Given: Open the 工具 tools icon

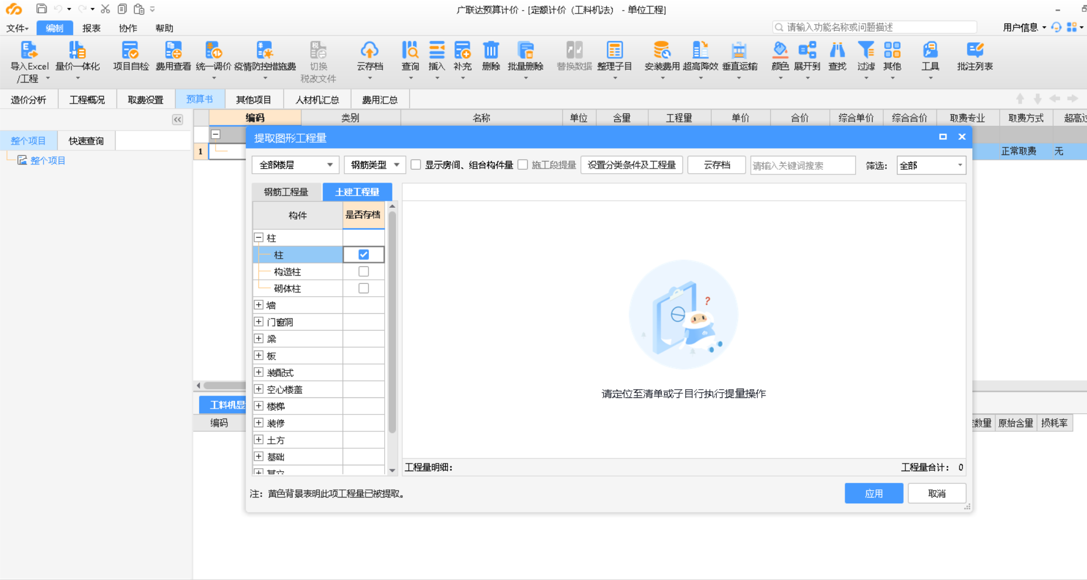Looking at the screenshot, I should point(930,50).
